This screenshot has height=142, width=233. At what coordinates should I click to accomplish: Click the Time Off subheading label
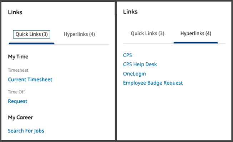point(16,92)
